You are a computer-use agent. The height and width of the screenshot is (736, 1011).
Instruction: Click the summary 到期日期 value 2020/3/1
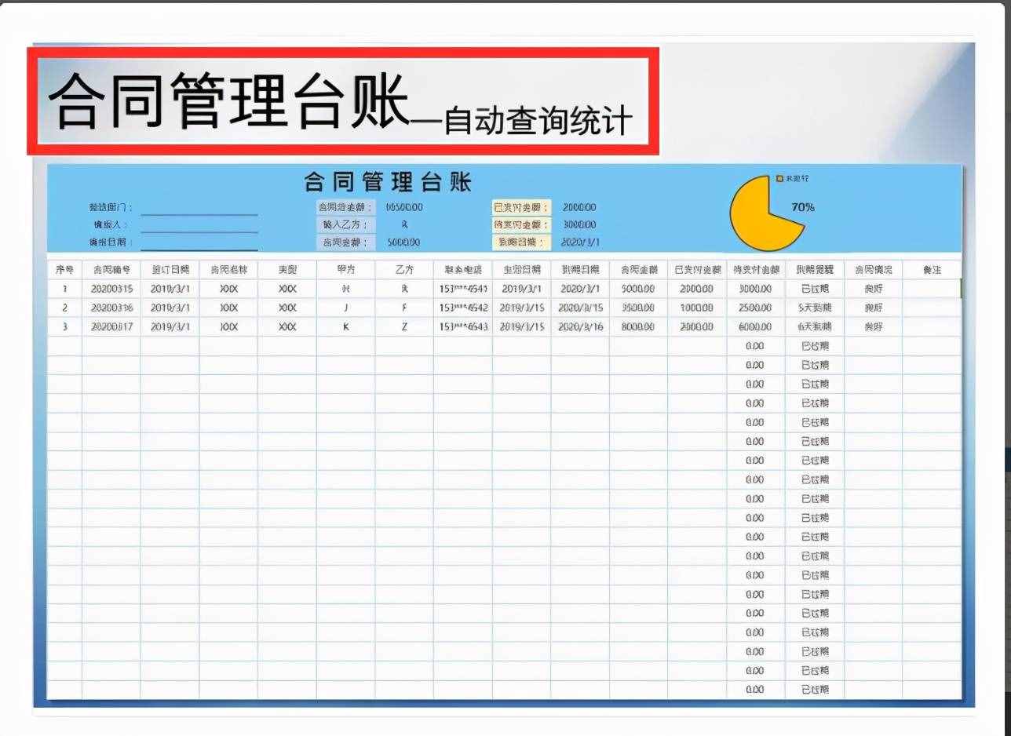pos(581,242)
